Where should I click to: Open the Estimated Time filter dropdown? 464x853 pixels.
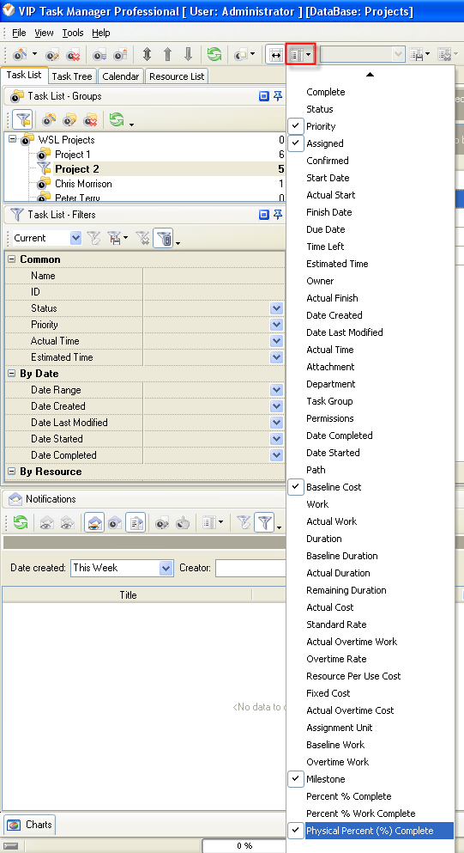(276, 357)
